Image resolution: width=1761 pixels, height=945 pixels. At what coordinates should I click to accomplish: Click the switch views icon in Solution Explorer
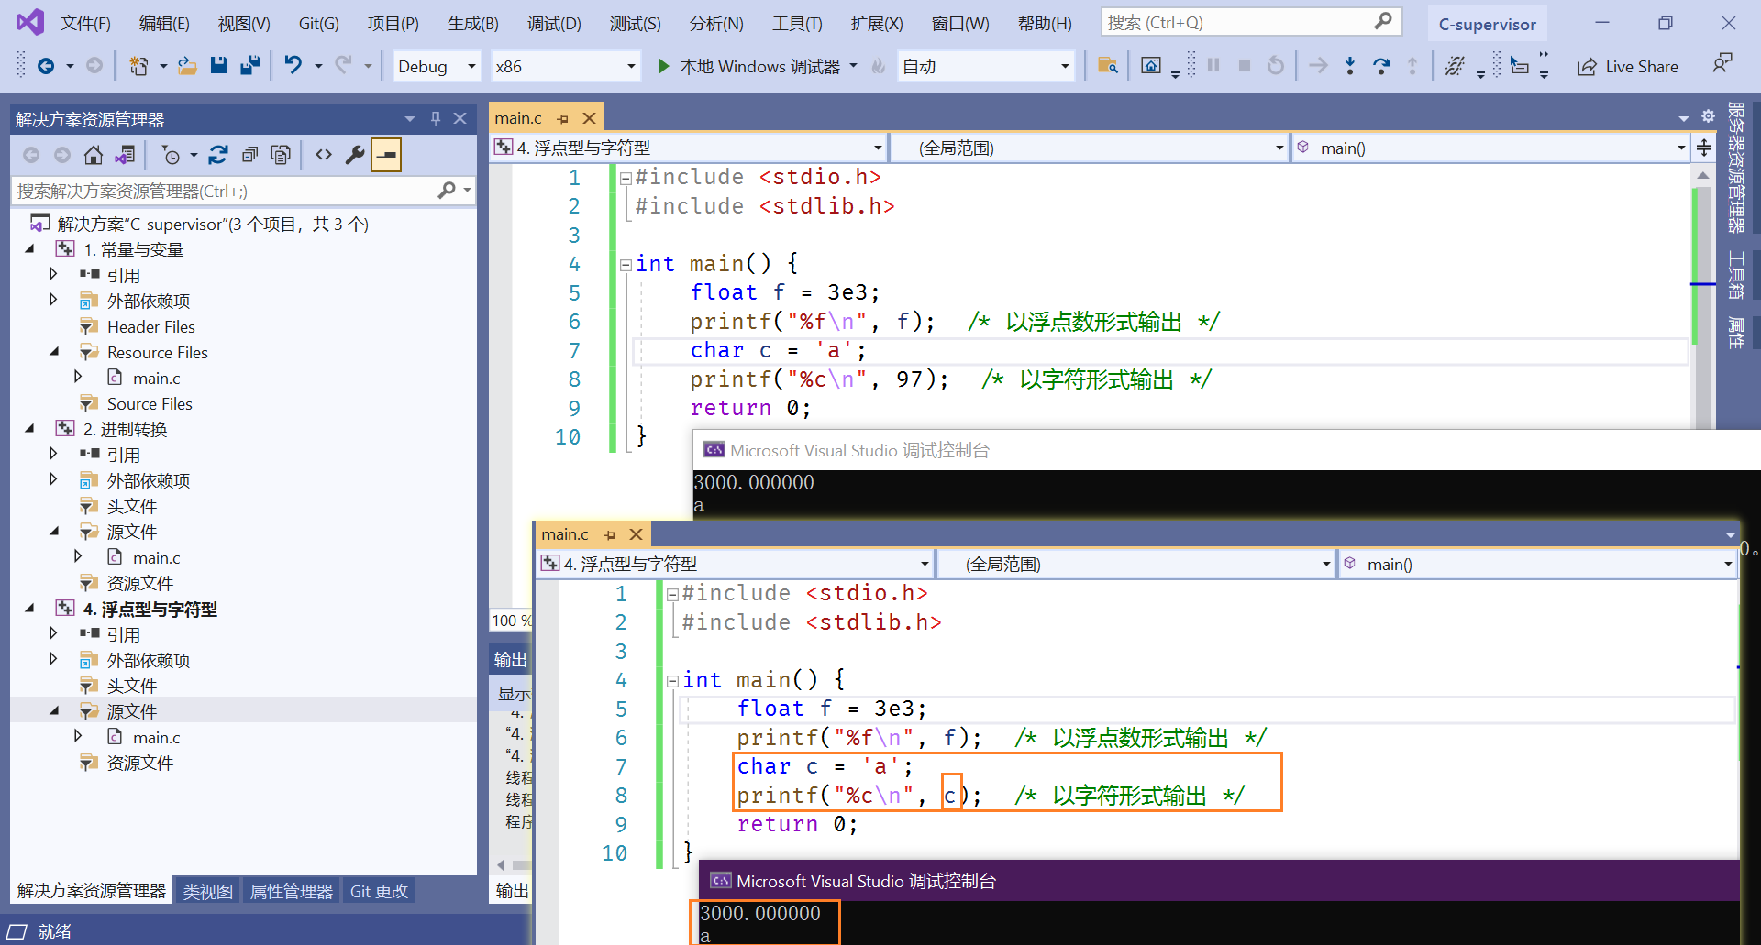coord(125,155)
